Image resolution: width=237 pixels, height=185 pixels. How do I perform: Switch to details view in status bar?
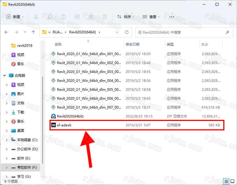tap(226, 181)
